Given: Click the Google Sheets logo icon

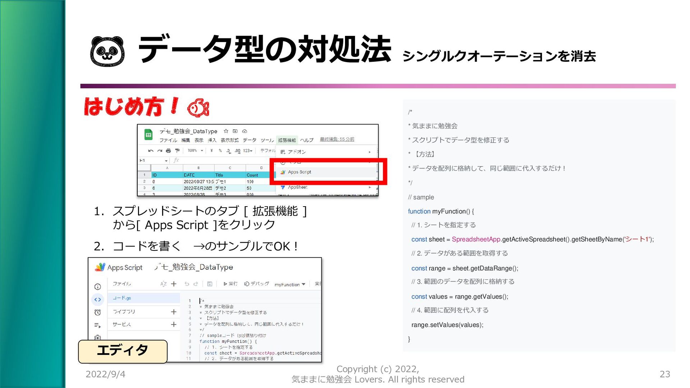Looking at the screenshot, I should (x=148, y=134).
